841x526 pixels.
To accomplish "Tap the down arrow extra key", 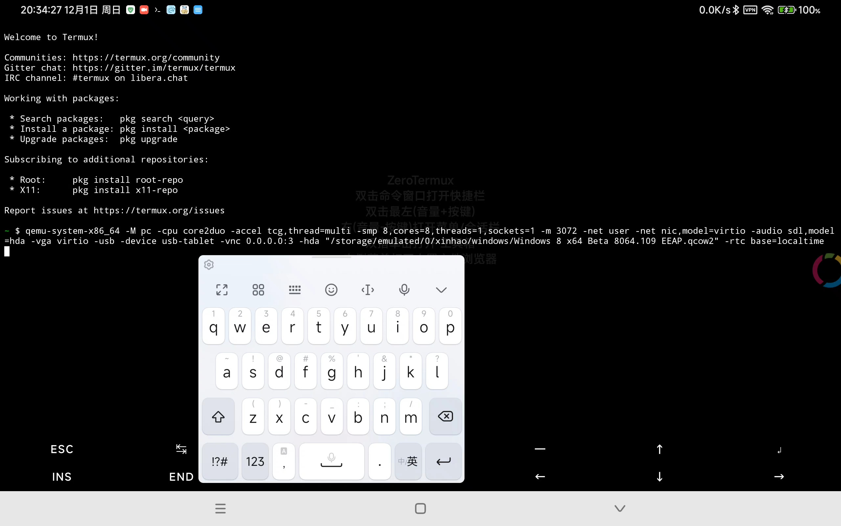I will click(659, 477).
